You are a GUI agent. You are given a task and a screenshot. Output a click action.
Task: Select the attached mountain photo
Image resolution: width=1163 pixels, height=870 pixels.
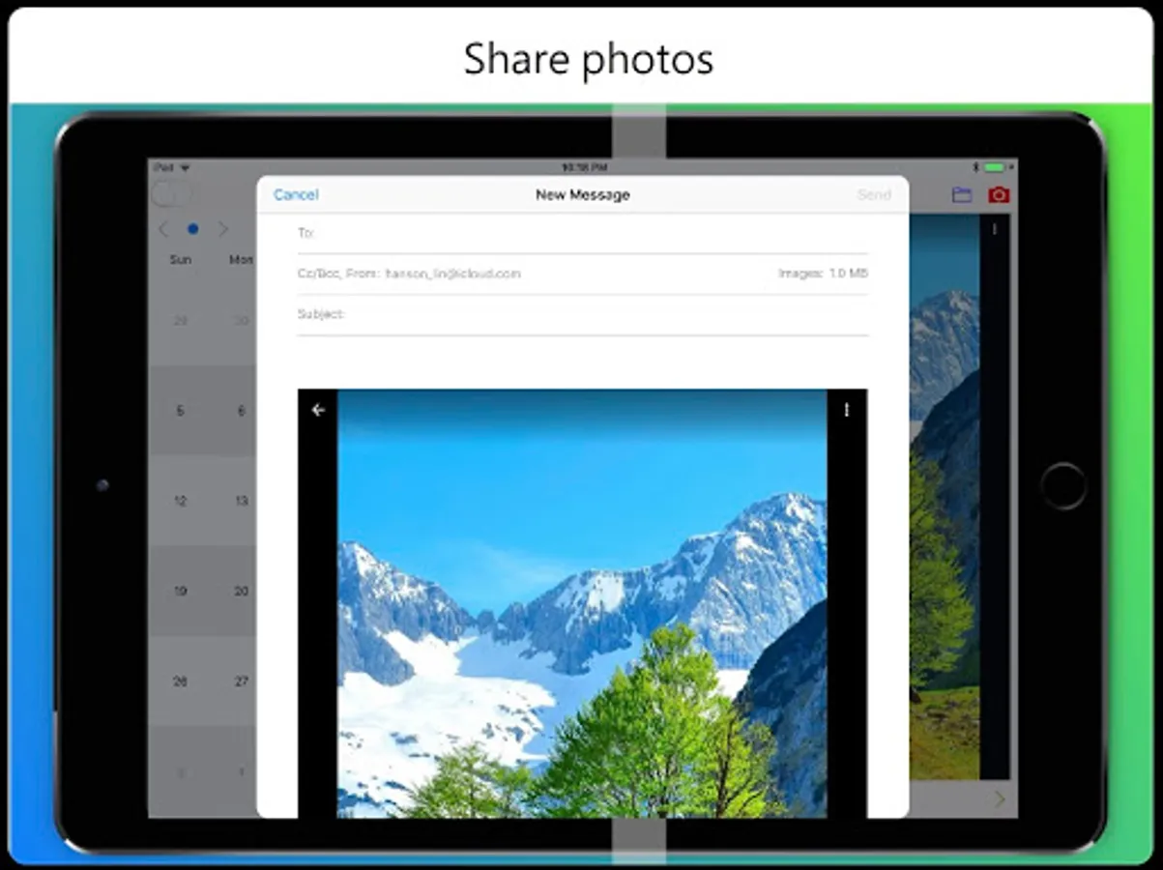pos(582,603)
